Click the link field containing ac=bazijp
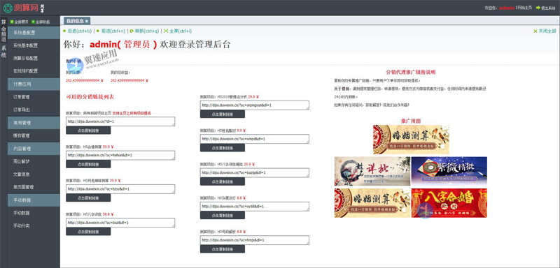 coord(255,172)
